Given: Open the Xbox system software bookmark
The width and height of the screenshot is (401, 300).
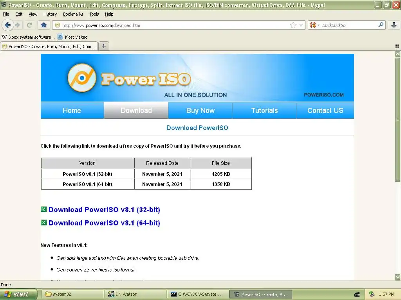Looking at the screenshot, I should [x=28, y=37].
